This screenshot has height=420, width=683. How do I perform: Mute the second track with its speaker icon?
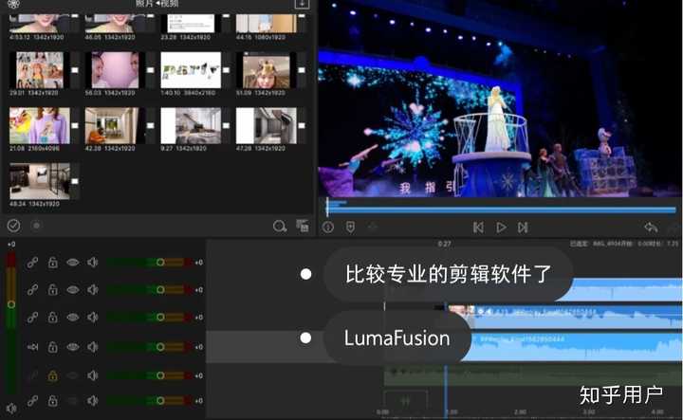pyautogui.click(x=92, y=289)
